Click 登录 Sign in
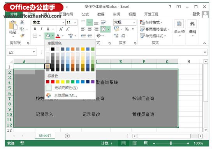The height and width of the screenshot is (150, 218). pos(196,14)
